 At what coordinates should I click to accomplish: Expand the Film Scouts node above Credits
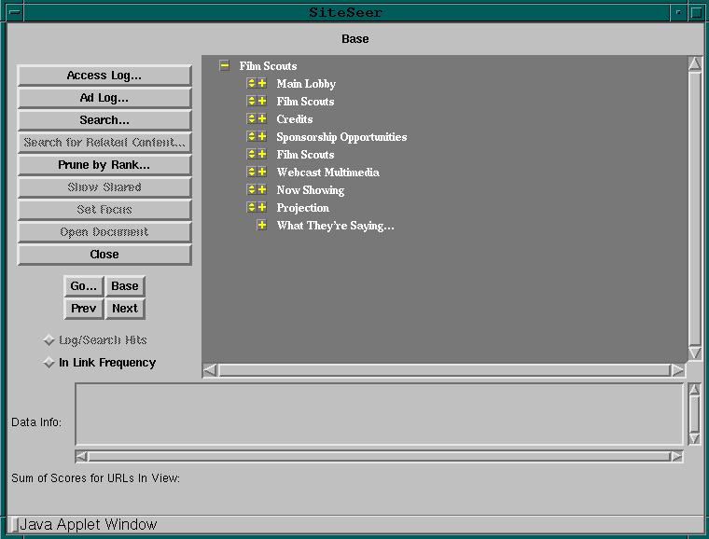[x=262, y=102]
